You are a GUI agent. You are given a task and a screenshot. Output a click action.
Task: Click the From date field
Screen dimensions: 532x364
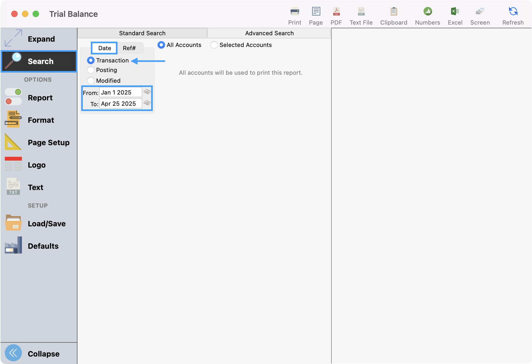[120, 93]
